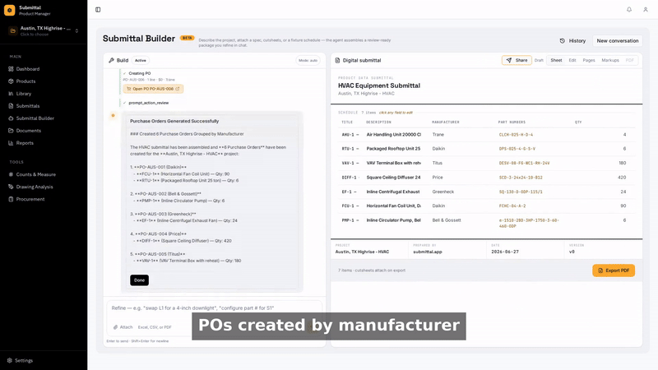Start a New conversation
Image resolution: width=658 pixels, height=370 pixels.
[618, 40]
